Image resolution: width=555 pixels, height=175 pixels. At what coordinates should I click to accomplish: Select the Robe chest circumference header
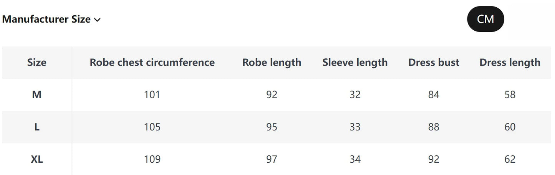152,63
